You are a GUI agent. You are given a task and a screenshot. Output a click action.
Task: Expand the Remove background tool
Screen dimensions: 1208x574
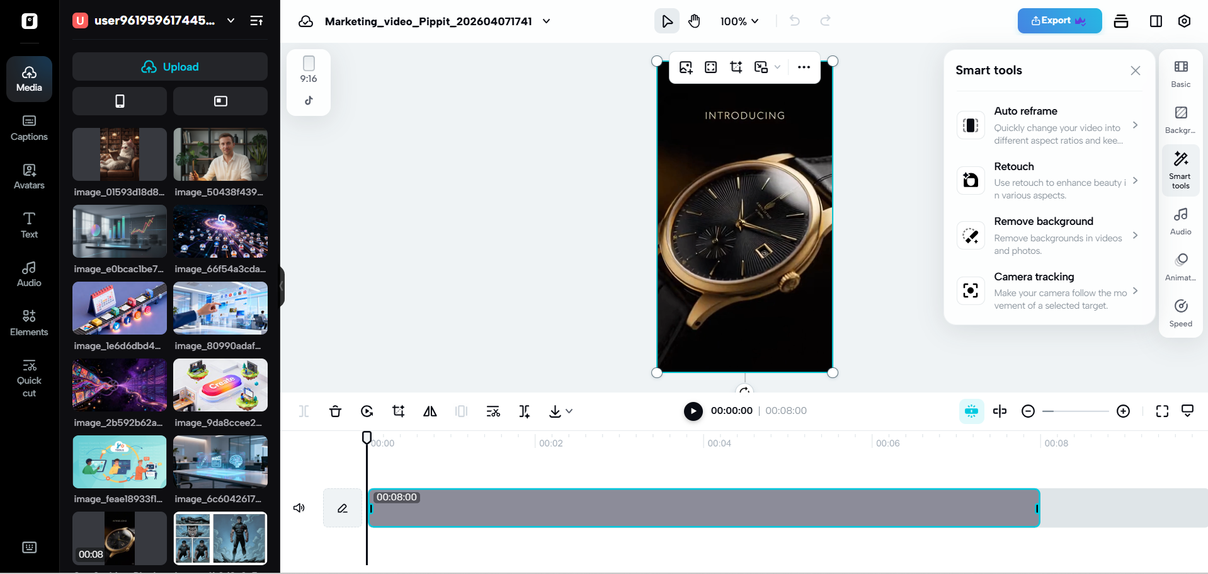(x=1049, y=235)
